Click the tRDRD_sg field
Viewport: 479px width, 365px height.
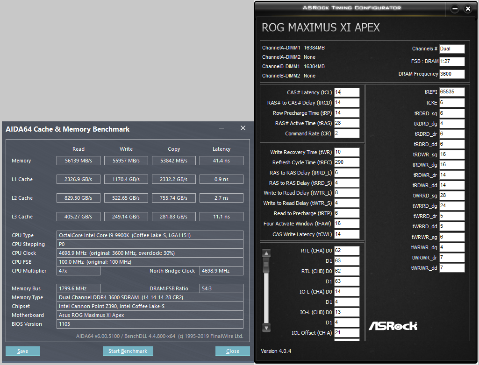pos(452,113)
